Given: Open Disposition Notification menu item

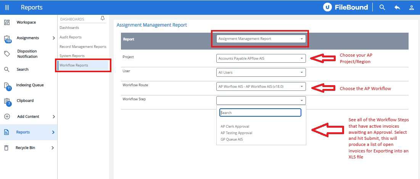Looking at the screenshot, I should coord(27,54).
